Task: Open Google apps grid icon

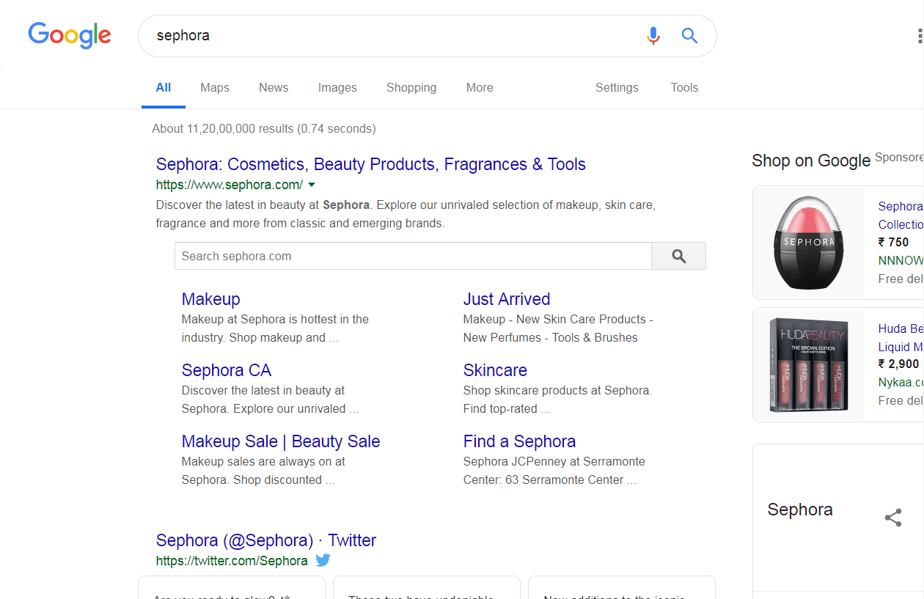Action: click(x=920, y=35)
